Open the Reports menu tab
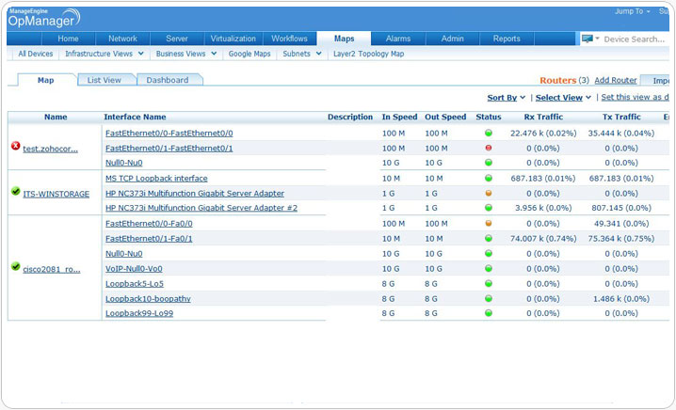The width and height of the screenshot is (676, 410). (507, 39)
